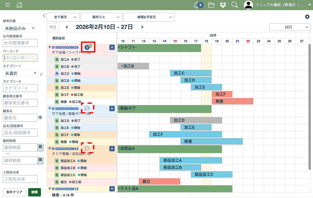Collapse order 9185000008643 tree row
This screenshot has height=198, width=313.
50,148
